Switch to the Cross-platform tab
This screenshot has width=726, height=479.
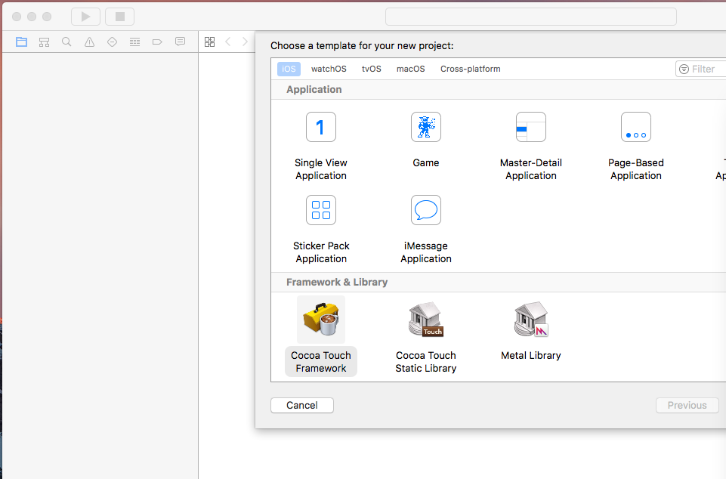pyautogui.click(x=471, y=69)
